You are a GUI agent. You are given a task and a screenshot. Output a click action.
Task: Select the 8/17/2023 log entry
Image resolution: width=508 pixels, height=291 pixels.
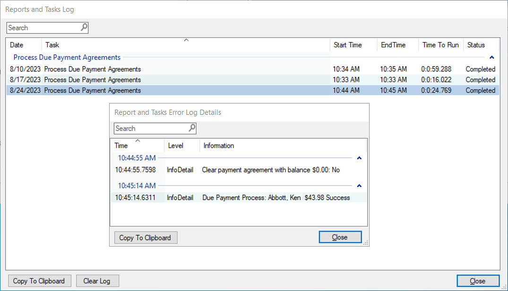point(142,80)
